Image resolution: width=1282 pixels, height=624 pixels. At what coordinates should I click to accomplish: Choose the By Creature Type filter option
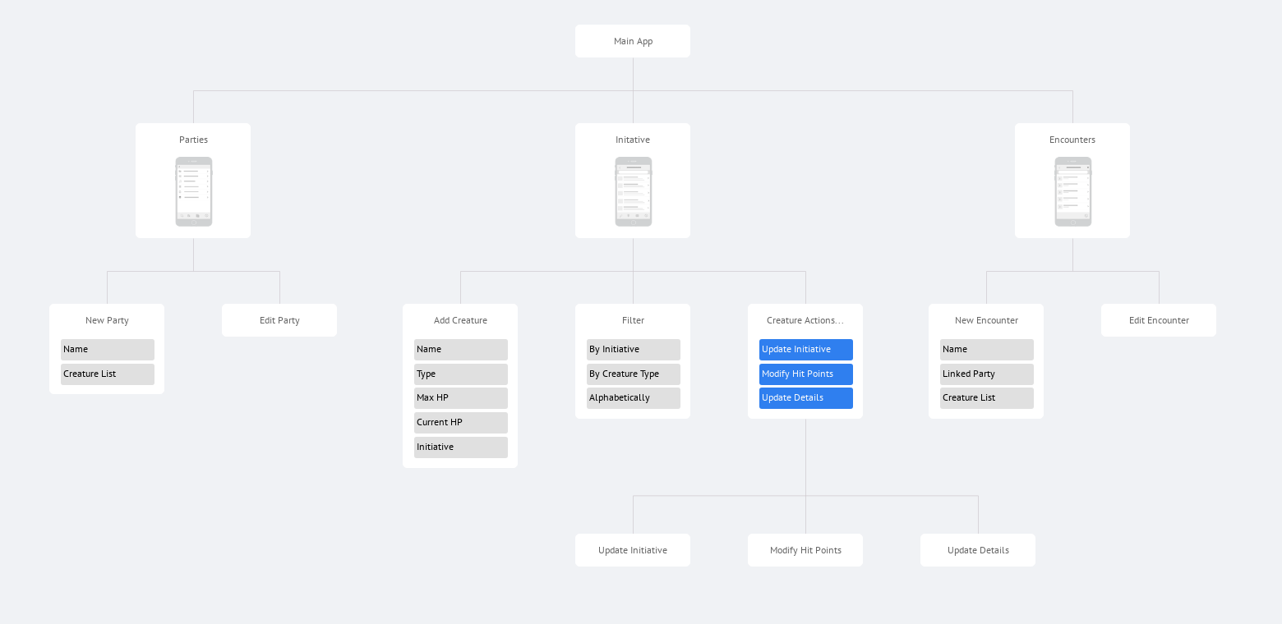[x=634, y=374]
